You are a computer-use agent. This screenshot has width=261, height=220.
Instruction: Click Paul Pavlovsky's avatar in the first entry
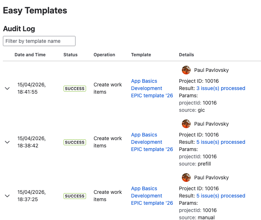tap(186, 70)
